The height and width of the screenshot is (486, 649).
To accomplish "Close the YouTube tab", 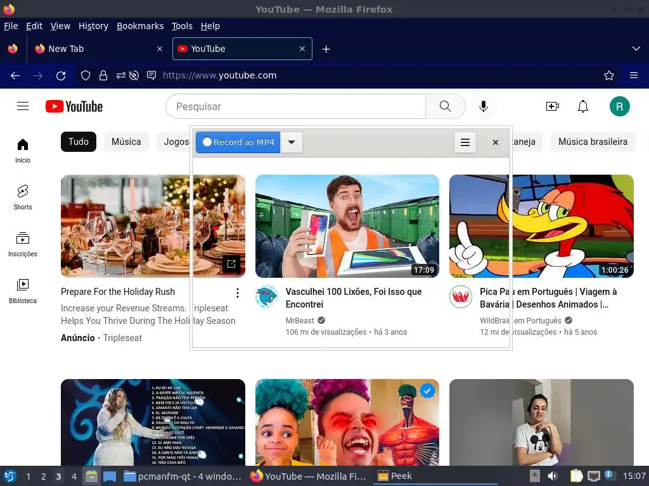I will click(302, 49).
